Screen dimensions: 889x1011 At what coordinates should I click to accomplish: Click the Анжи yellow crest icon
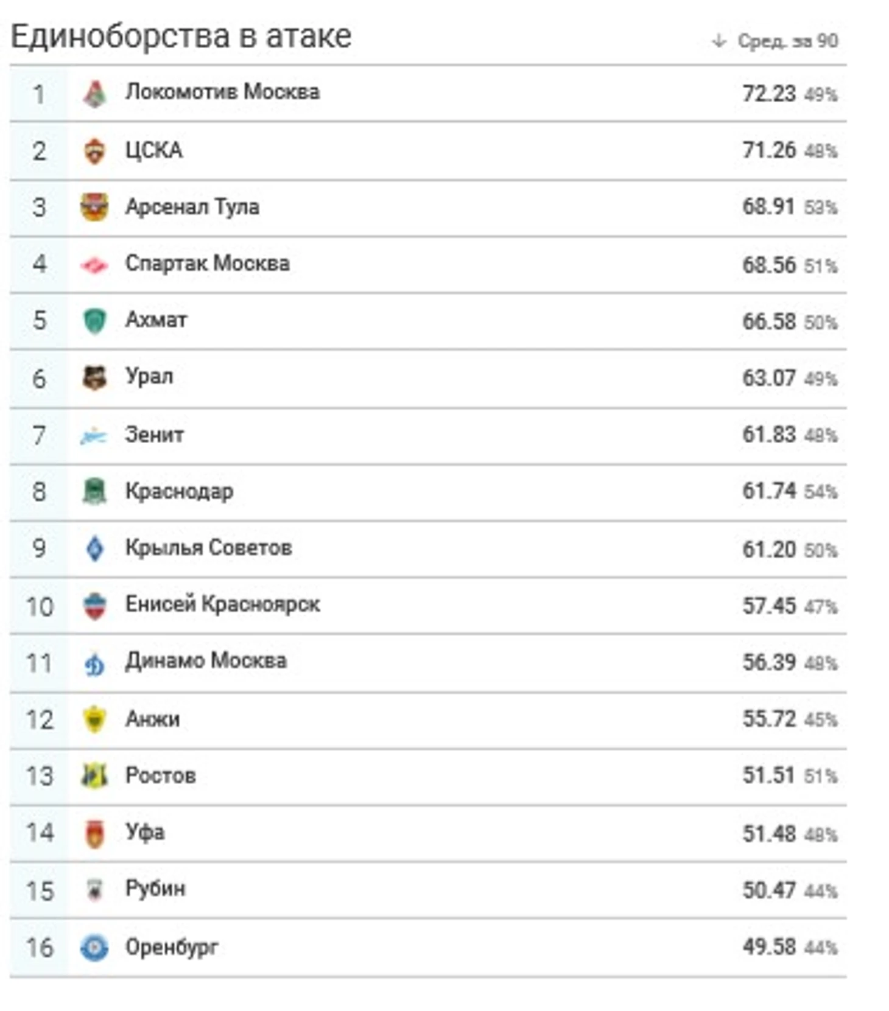94,719
